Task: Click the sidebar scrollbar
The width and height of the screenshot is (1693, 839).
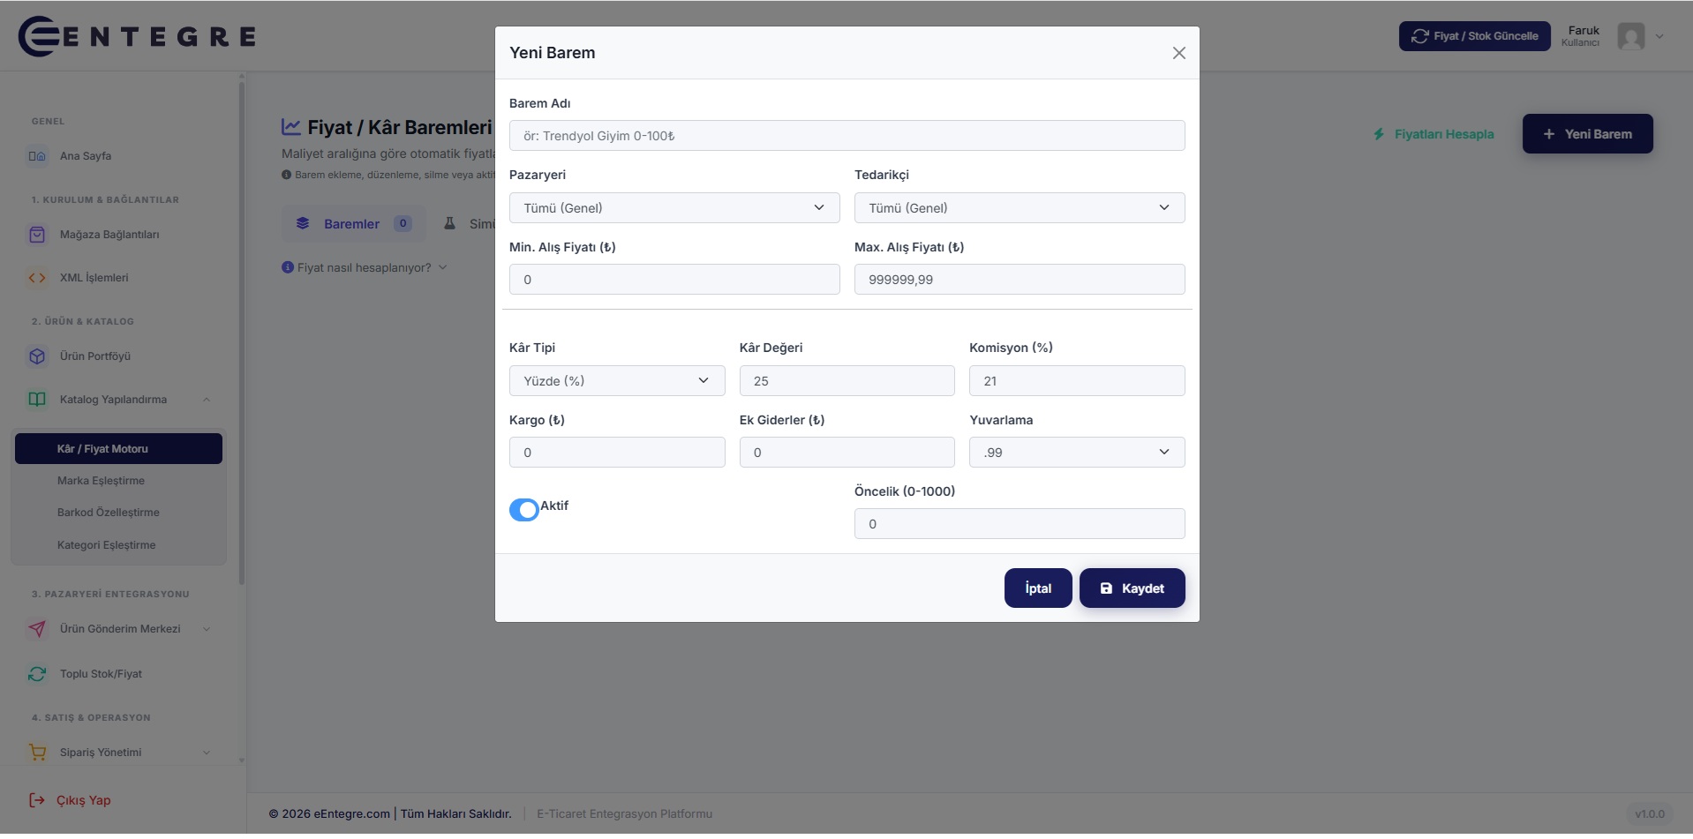Action: (242, 333)
